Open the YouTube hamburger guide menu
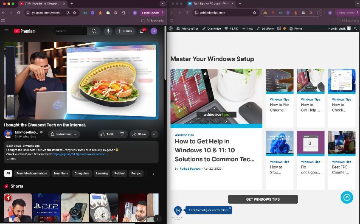This screenshot has height=224, width=360. 6,31
